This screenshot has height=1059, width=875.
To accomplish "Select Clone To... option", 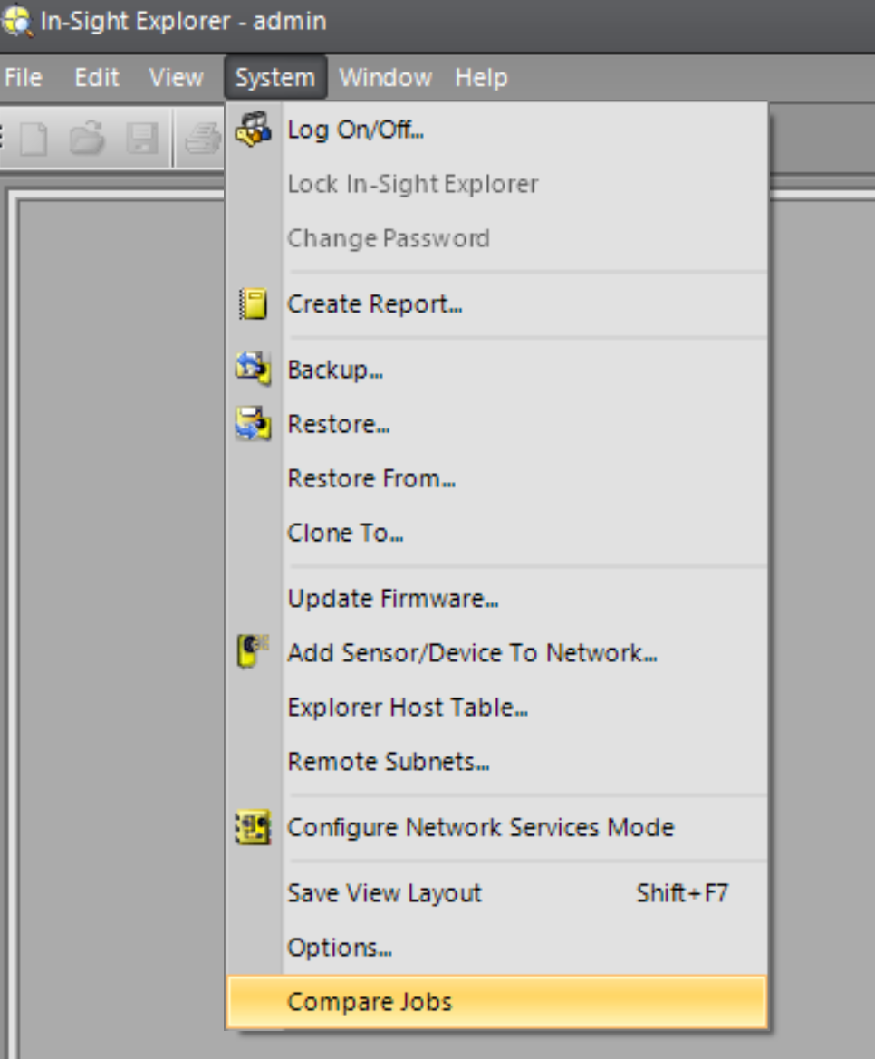I will coord(345,533).
